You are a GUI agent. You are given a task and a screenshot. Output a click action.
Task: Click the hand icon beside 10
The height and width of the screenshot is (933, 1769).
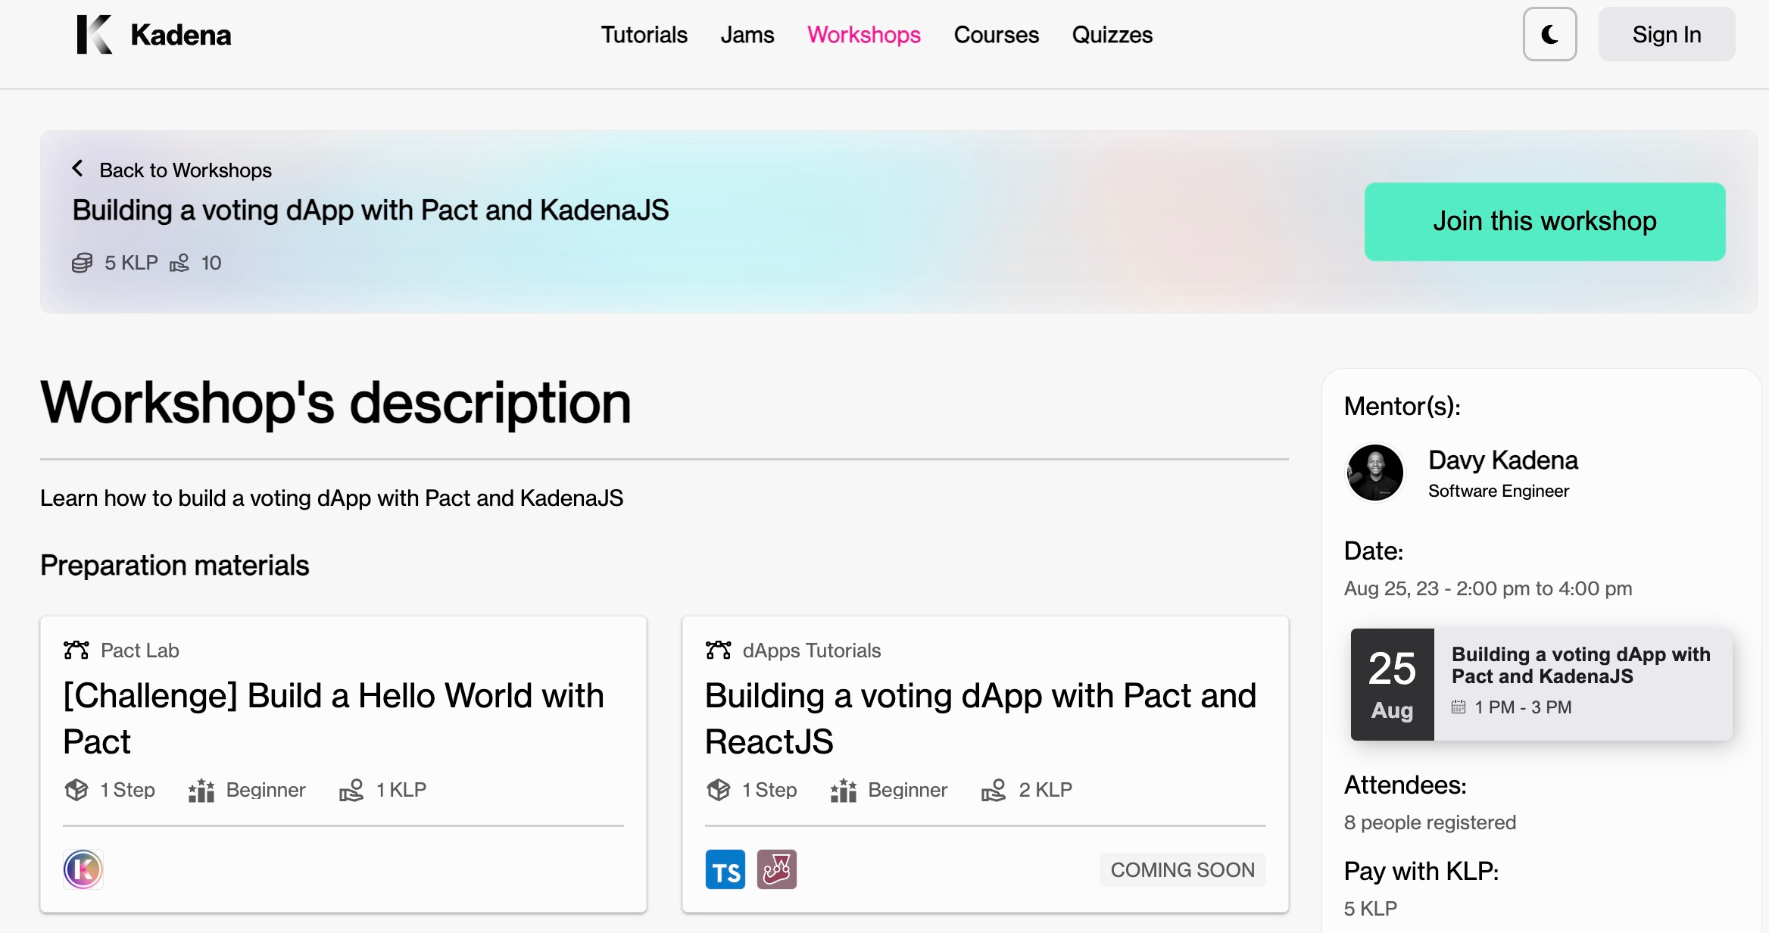tap(179, 263)
